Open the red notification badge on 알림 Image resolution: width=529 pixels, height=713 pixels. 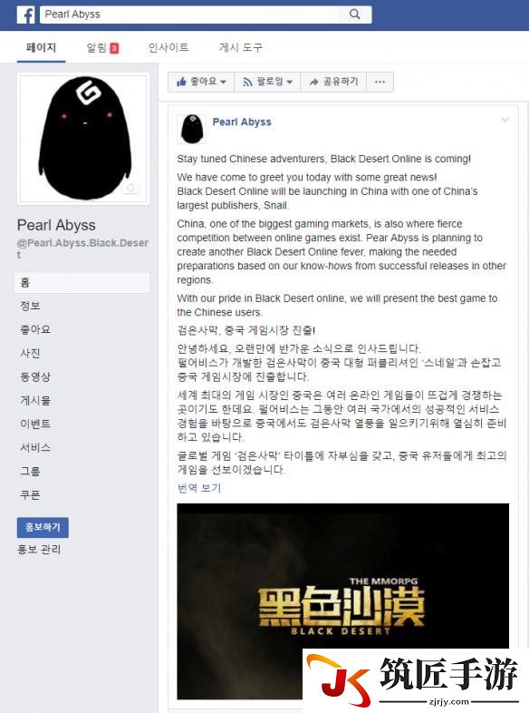(x=114, y=48)
